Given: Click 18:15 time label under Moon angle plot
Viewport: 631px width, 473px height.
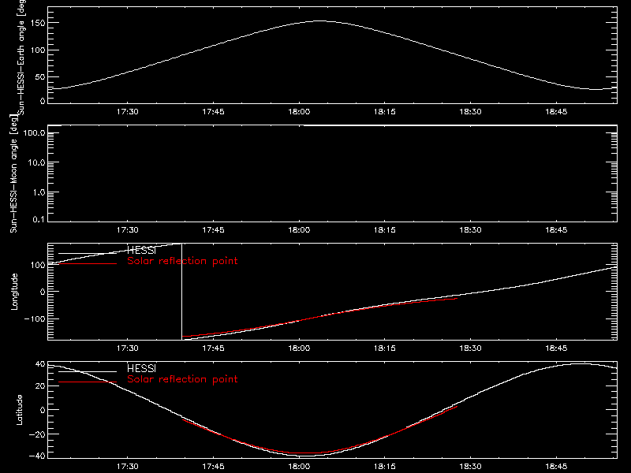Looking at the screenshot, I should (x=385, y=230).
